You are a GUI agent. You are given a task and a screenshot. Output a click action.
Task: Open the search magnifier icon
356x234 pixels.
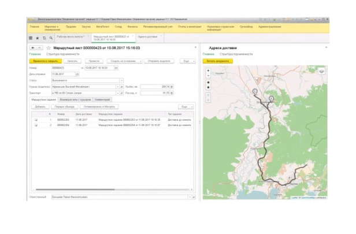coord(50,38)
